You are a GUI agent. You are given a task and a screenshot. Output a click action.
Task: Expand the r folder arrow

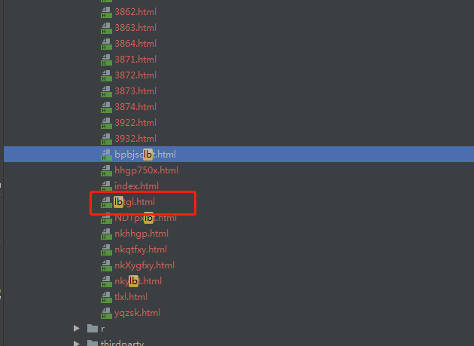[77, 329]
